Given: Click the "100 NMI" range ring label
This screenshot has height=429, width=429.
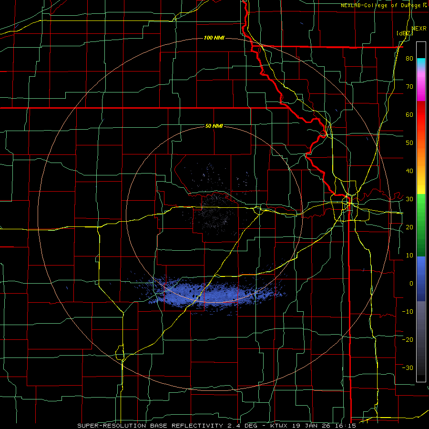Looking at the screenshot, I should click(214, 38).
